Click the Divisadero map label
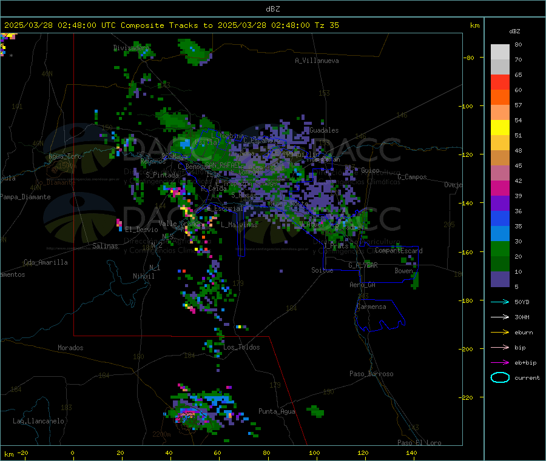This screenshot has height=461, width=546. [x=131, y=48]
